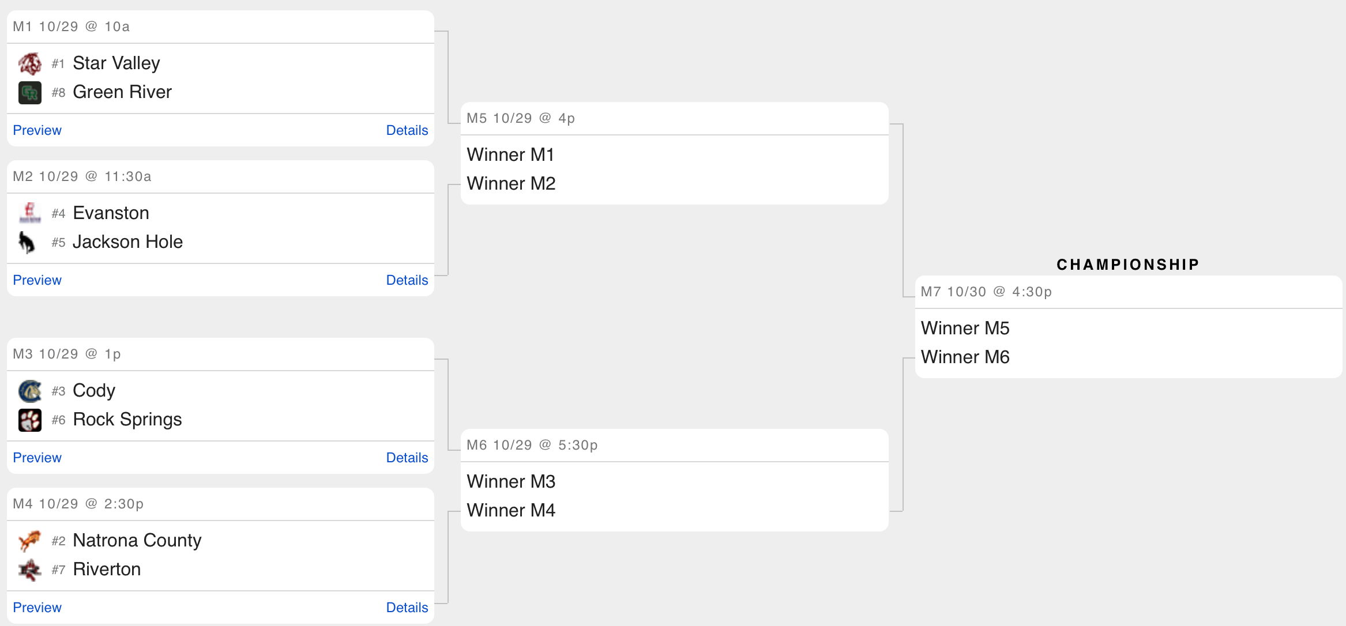Image resolution: width=1346 pixels, height=626 pixels.
Task: Click the Star Valley team logo
Action: (30, 63)
